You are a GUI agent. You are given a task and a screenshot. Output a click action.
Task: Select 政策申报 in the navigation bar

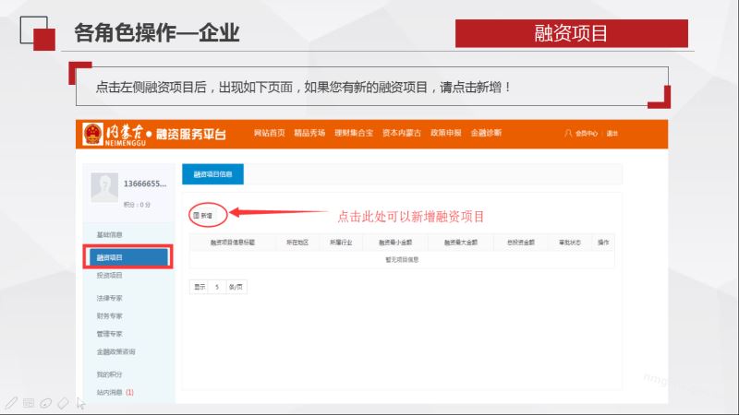pyautogui.click(x=445, y=134)
